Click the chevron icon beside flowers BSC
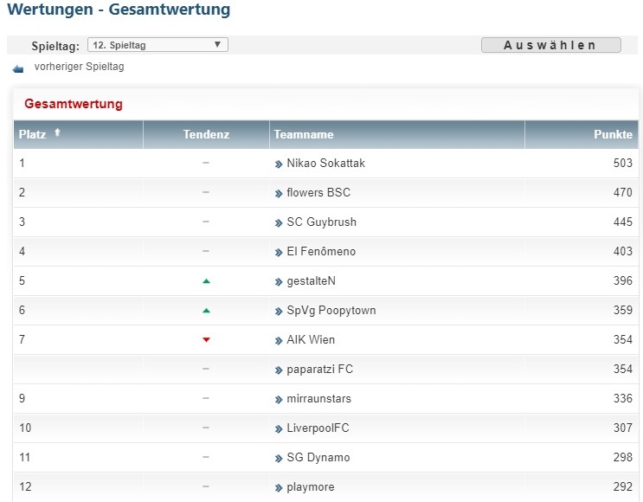Viewport: 643px width, 502px height. point(279,193)
